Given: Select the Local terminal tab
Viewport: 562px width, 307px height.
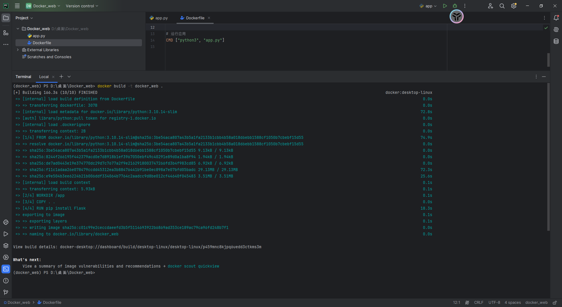Looking at the screenshot, I should point(44,77).
